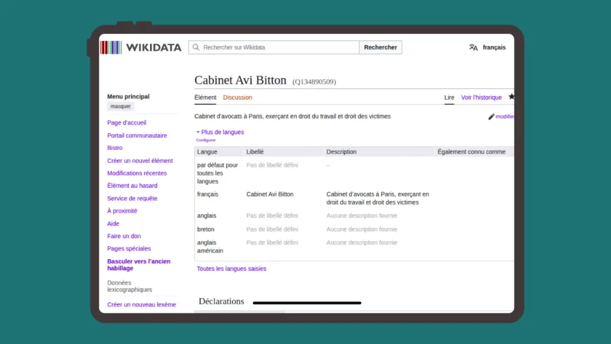Go to Page d'accueil
This screenshot has height=344, width=611.
click(x=127, y=123)
